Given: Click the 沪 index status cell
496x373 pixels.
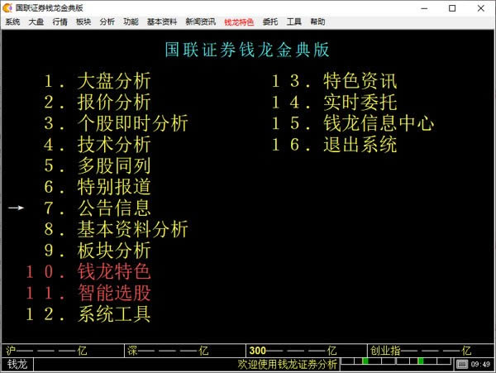Looking at the screenshot, I should pyautogui.click(x=63, y=351).
